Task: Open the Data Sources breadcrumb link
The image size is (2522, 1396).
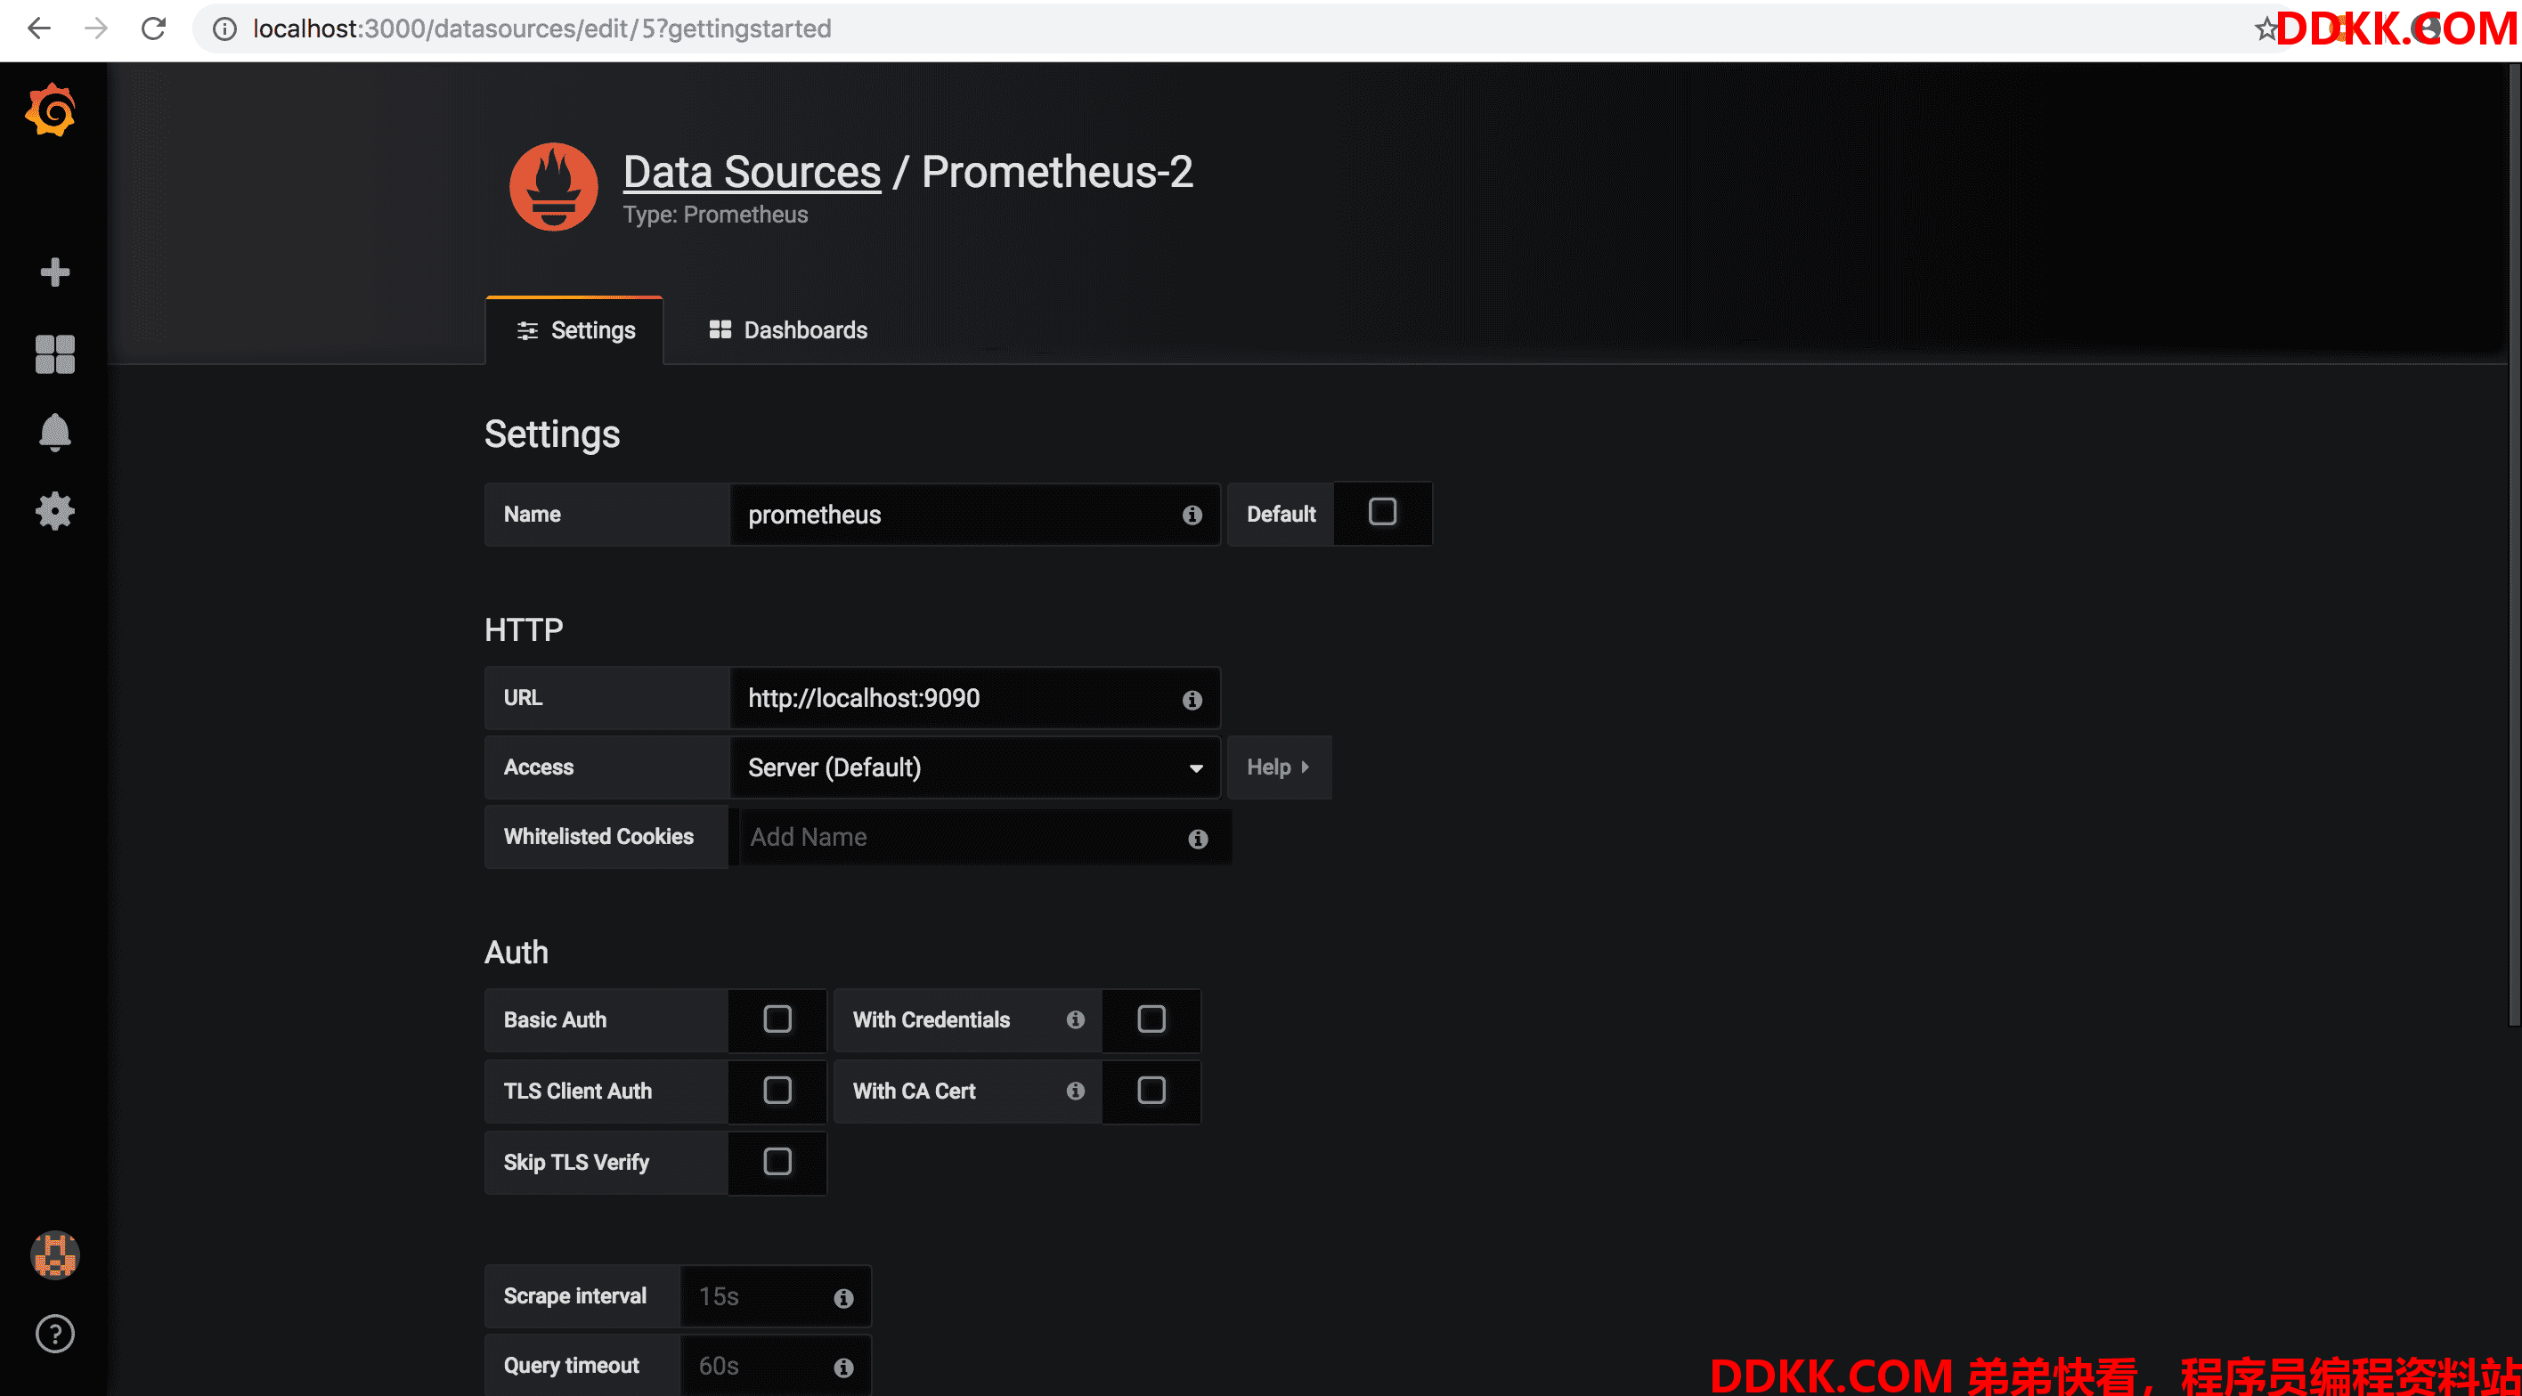Action: 752,173
